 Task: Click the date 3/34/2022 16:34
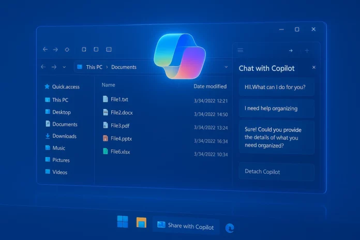(x=211, y=141)
